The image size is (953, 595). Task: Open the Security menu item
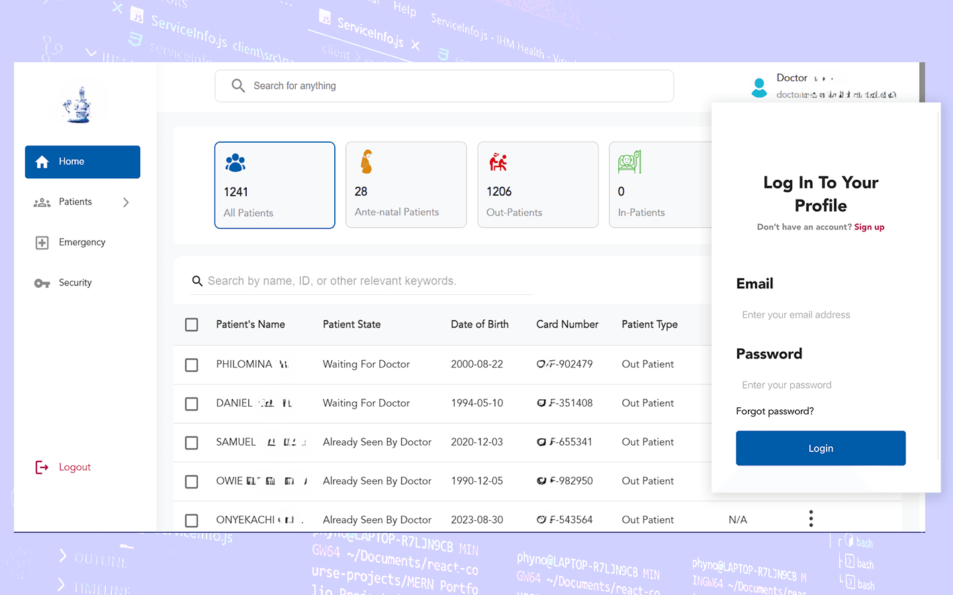click(82, 283)
